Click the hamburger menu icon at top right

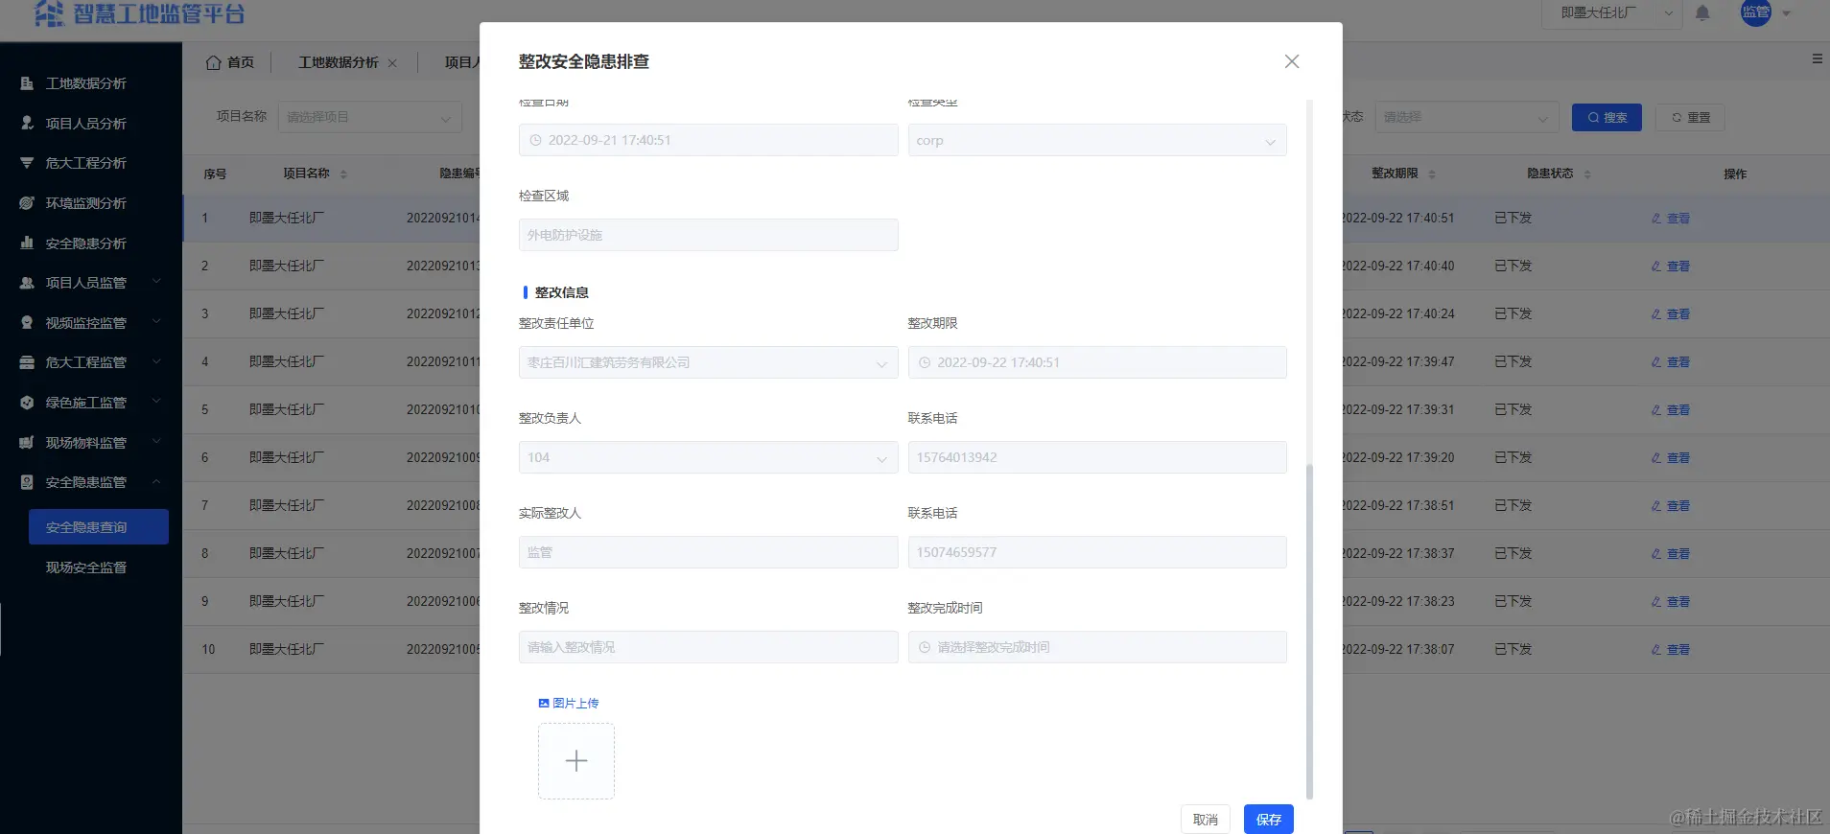point(1817,59)
